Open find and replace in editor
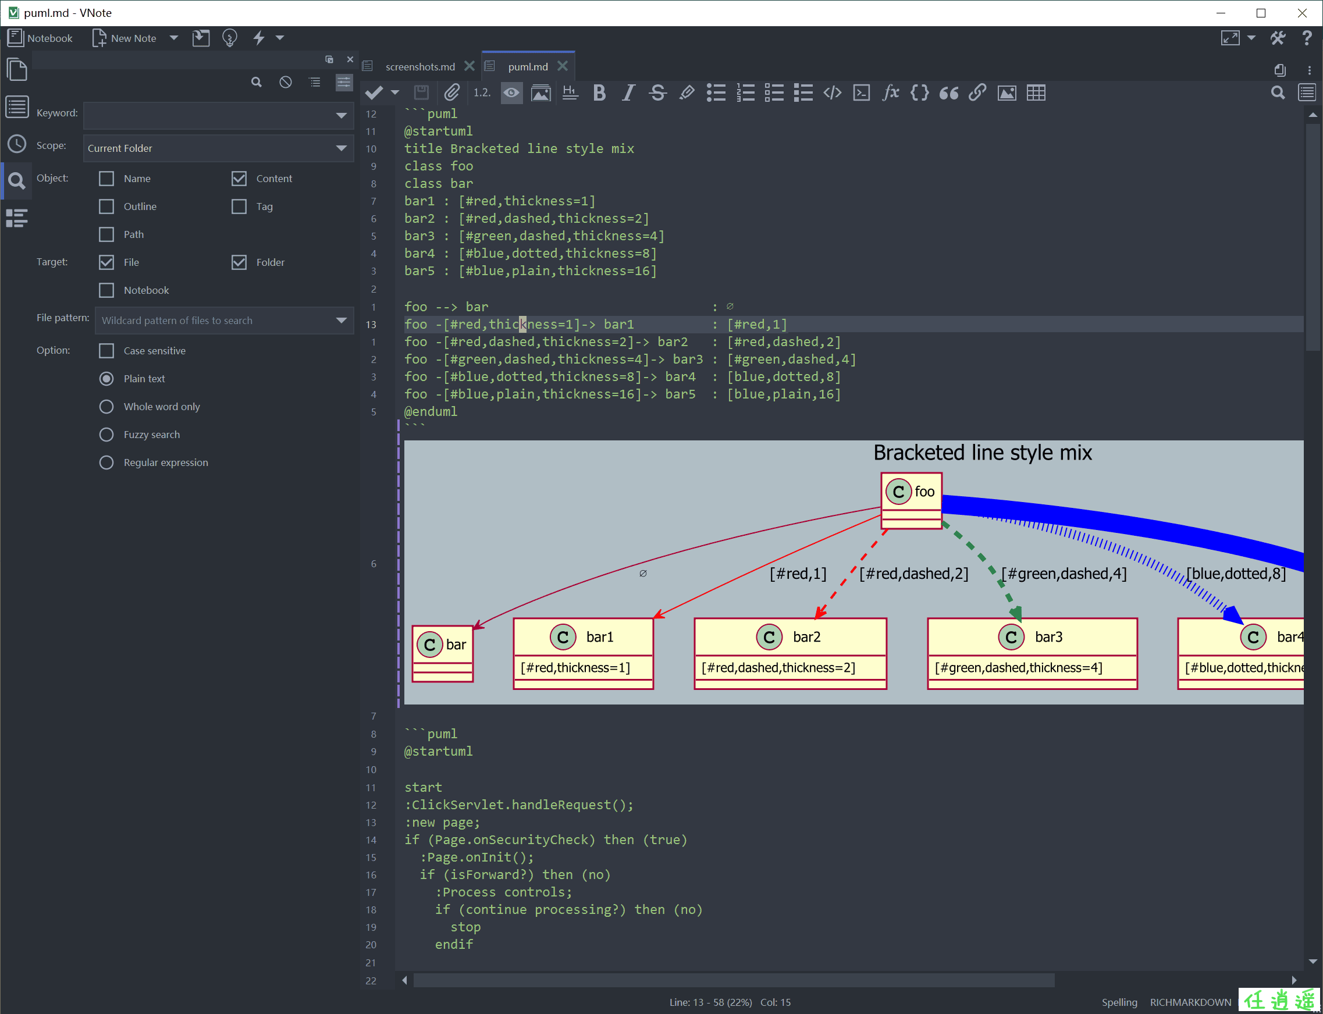The width and height of the screenshot is (1323, 1014). coord(1278,93)
